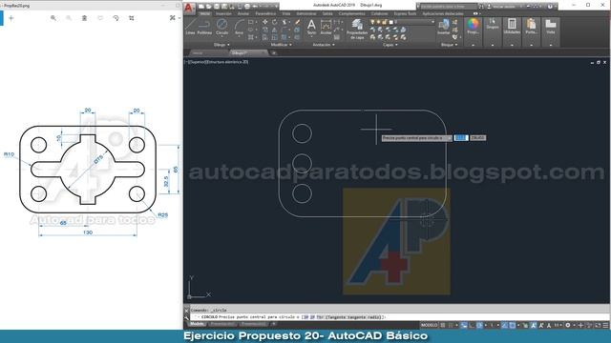Select the Rotate tool in Modificar

click(275, 22)
